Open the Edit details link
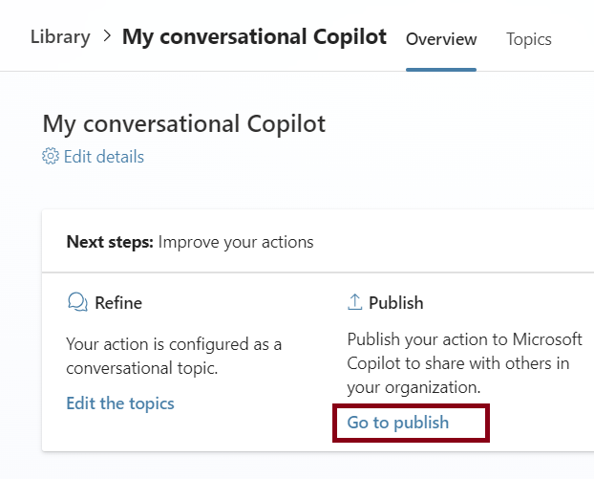 (x=103, y=156)
